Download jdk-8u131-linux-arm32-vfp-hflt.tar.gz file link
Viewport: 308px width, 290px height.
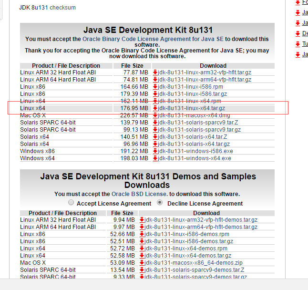pyautogui.click(x=205, y=72)
